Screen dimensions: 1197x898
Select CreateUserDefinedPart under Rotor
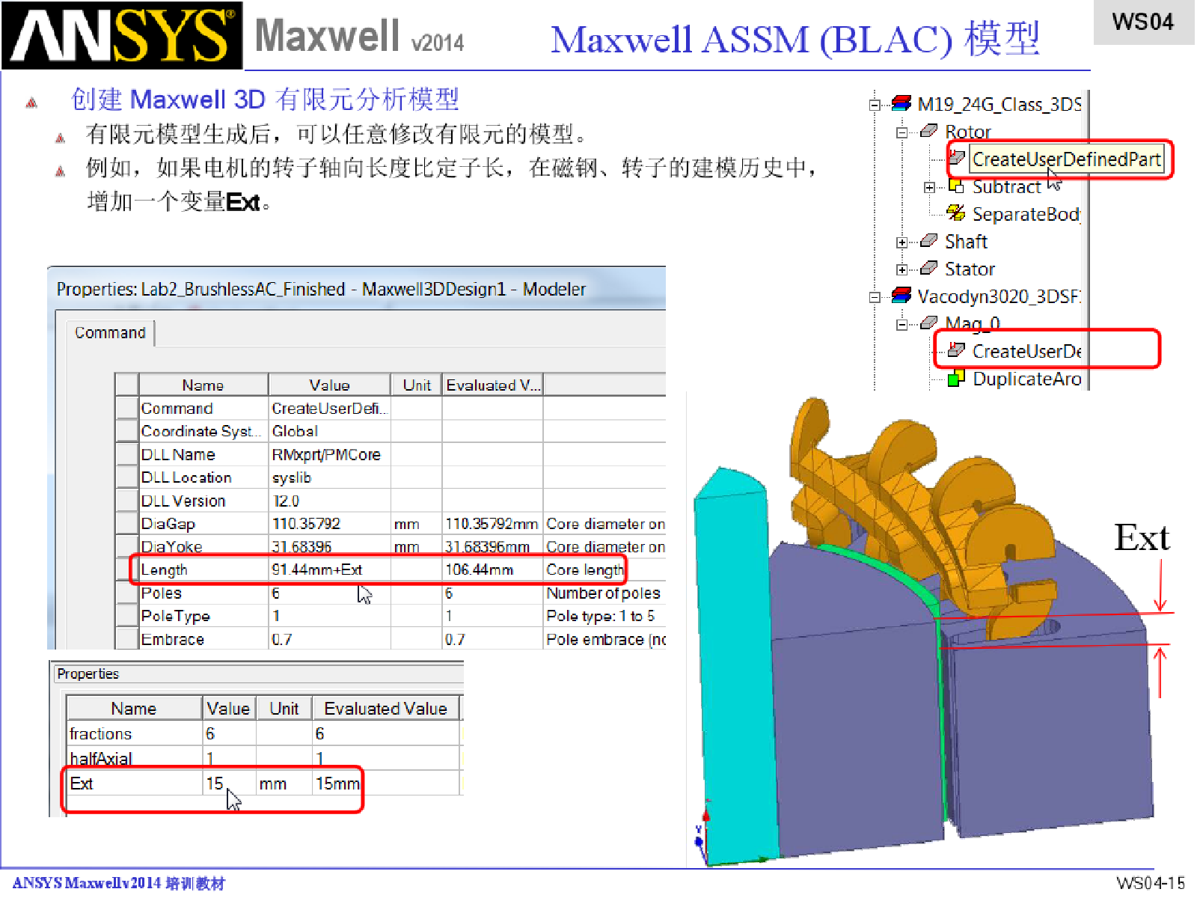[1066, 159]
